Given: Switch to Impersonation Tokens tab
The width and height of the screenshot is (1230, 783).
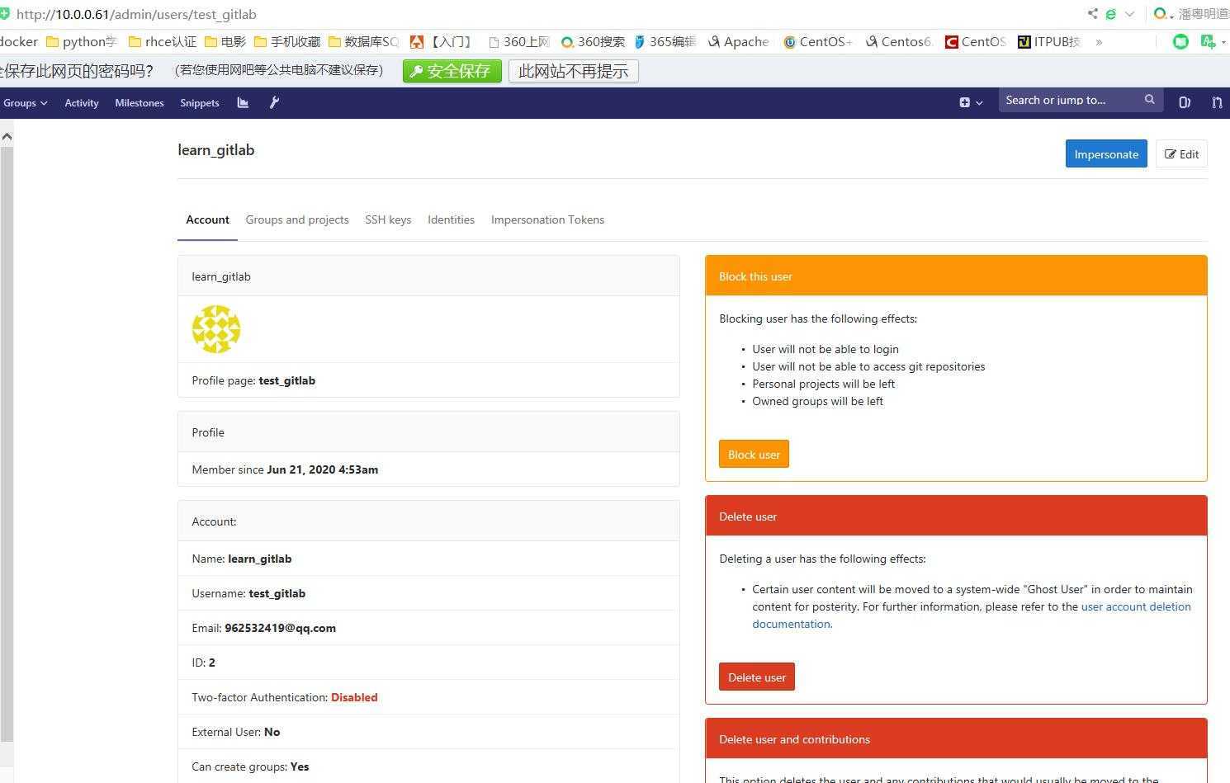Looking at the screenshot, I should tap(547, 219).
